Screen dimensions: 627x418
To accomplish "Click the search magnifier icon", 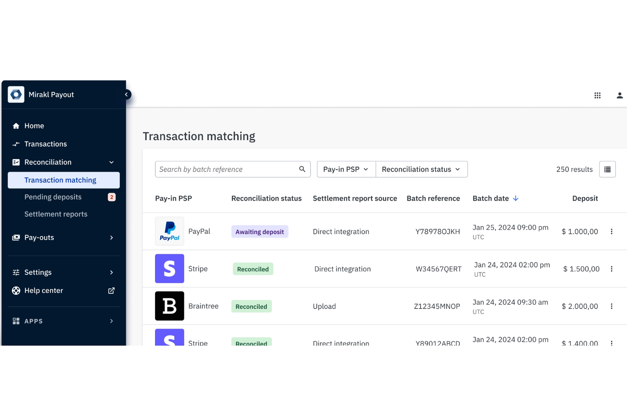I will (x=302, y=169).
